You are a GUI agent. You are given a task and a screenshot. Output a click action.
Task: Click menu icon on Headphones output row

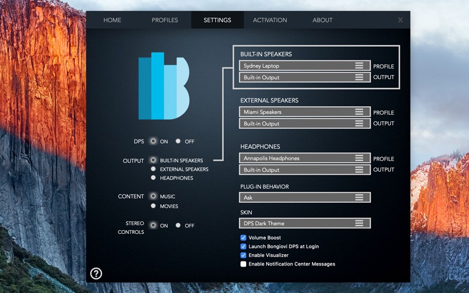pos(359,169)
